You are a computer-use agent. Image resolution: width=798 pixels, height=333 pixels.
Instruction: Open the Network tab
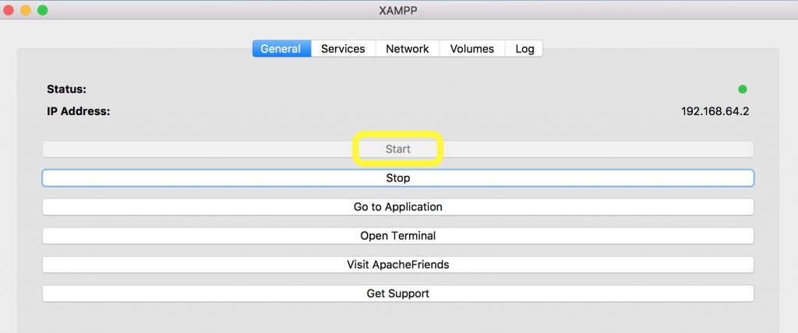pos(407,49)
